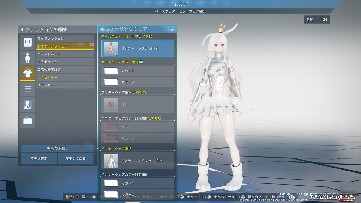
Task: Open コスチューム menu entry
Action: (x=65, y=62)
